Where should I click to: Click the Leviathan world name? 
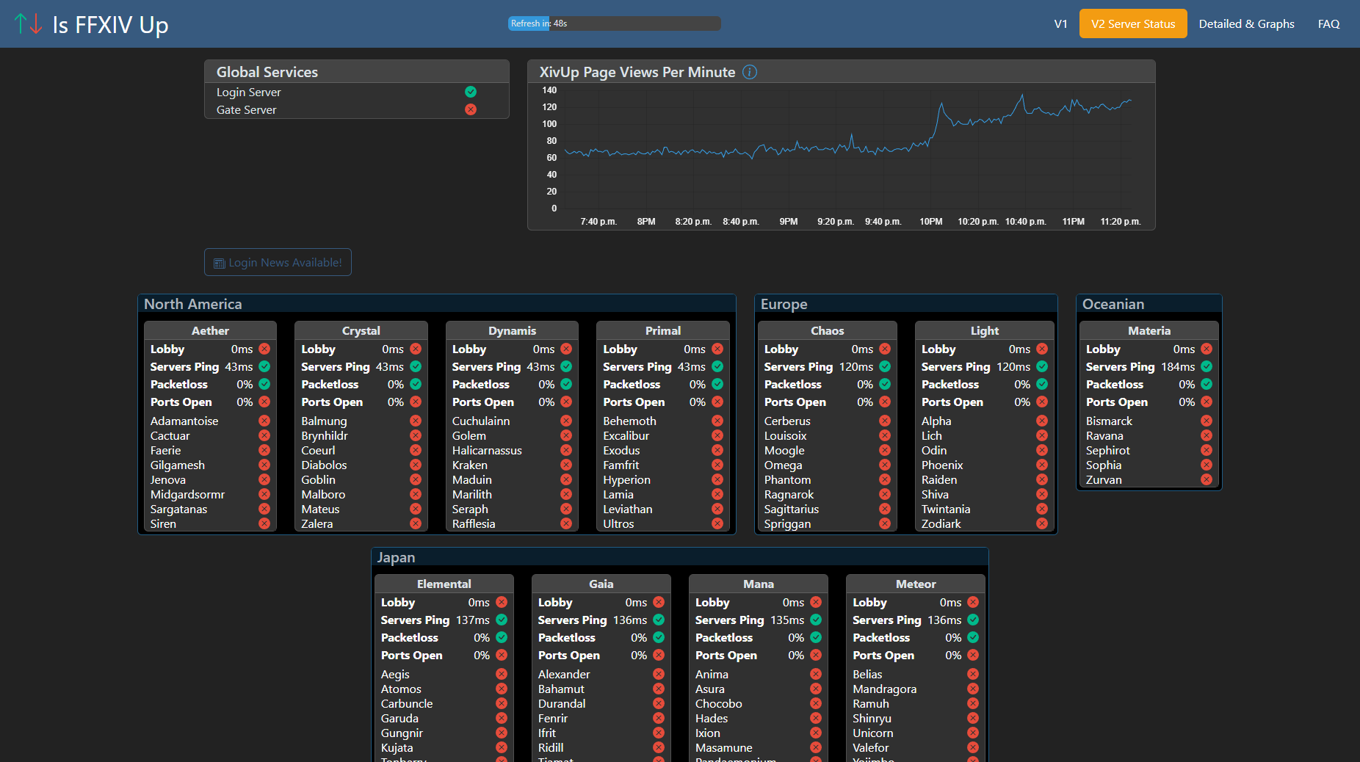point(628,509)
